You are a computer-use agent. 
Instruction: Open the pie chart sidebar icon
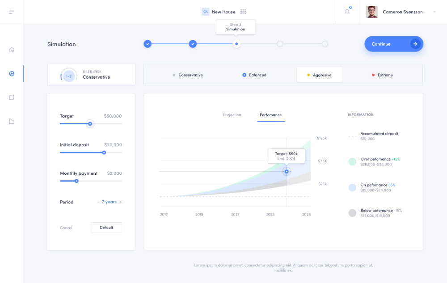coord(12,73)
